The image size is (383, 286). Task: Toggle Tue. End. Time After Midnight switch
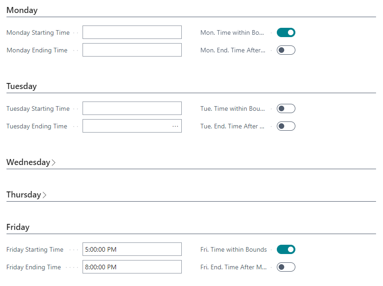(x=286, y=126)
